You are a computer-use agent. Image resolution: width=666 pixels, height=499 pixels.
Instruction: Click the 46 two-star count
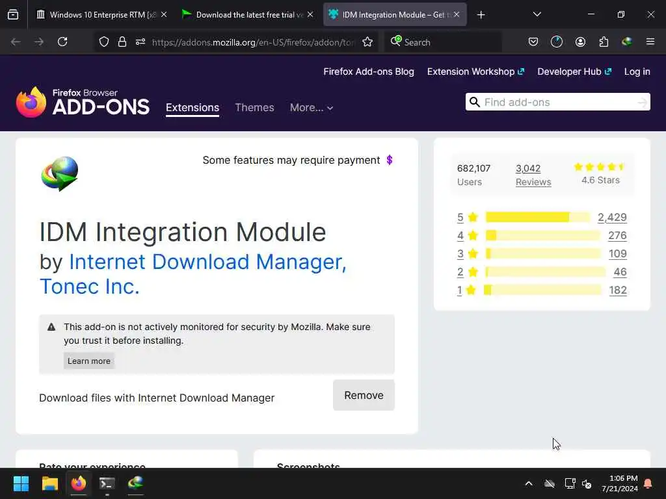coord(620,272)
